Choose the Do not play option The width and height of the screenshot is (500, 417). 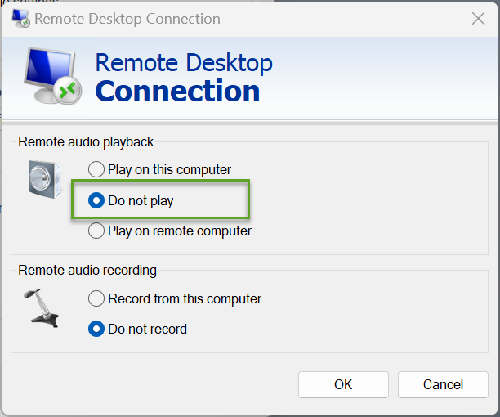[x=131, y=200]
